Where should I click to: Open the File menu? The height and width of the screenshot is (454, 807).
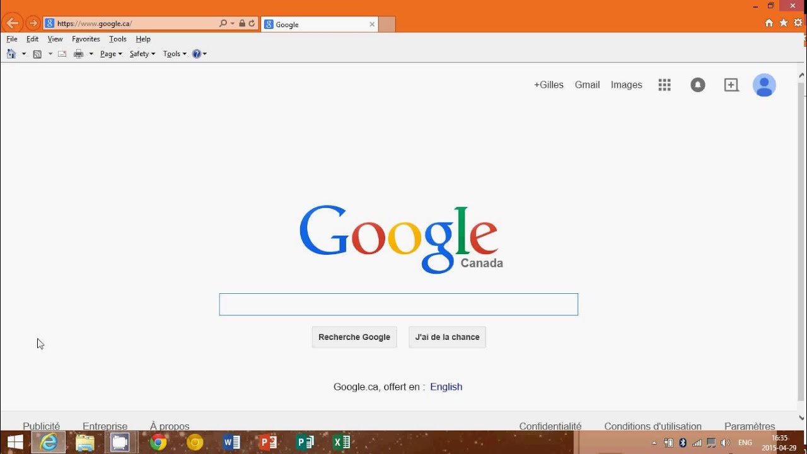[x=12, y=39]
